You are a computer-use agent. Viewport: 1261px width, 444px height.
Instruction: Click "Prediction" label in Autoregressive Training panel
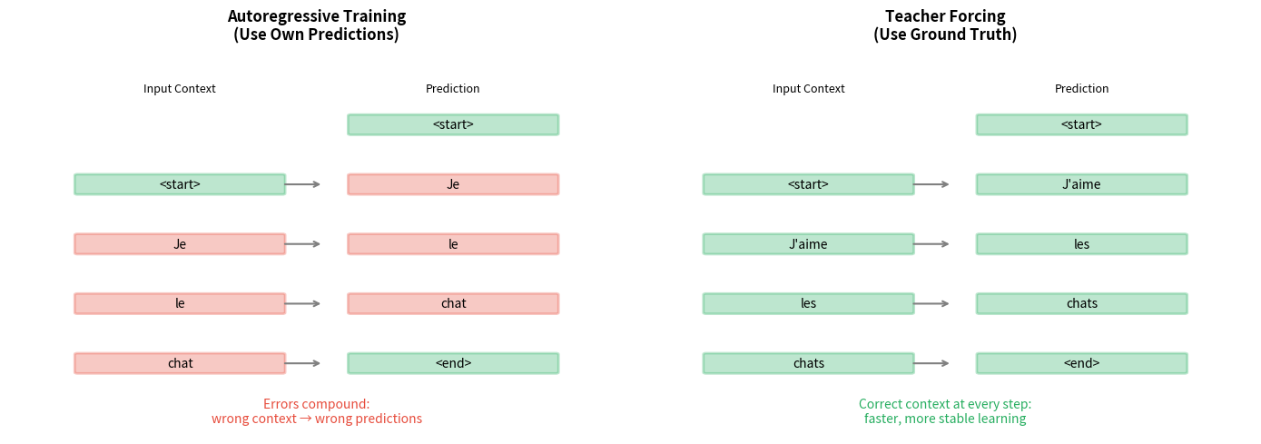tap(453, 89)
